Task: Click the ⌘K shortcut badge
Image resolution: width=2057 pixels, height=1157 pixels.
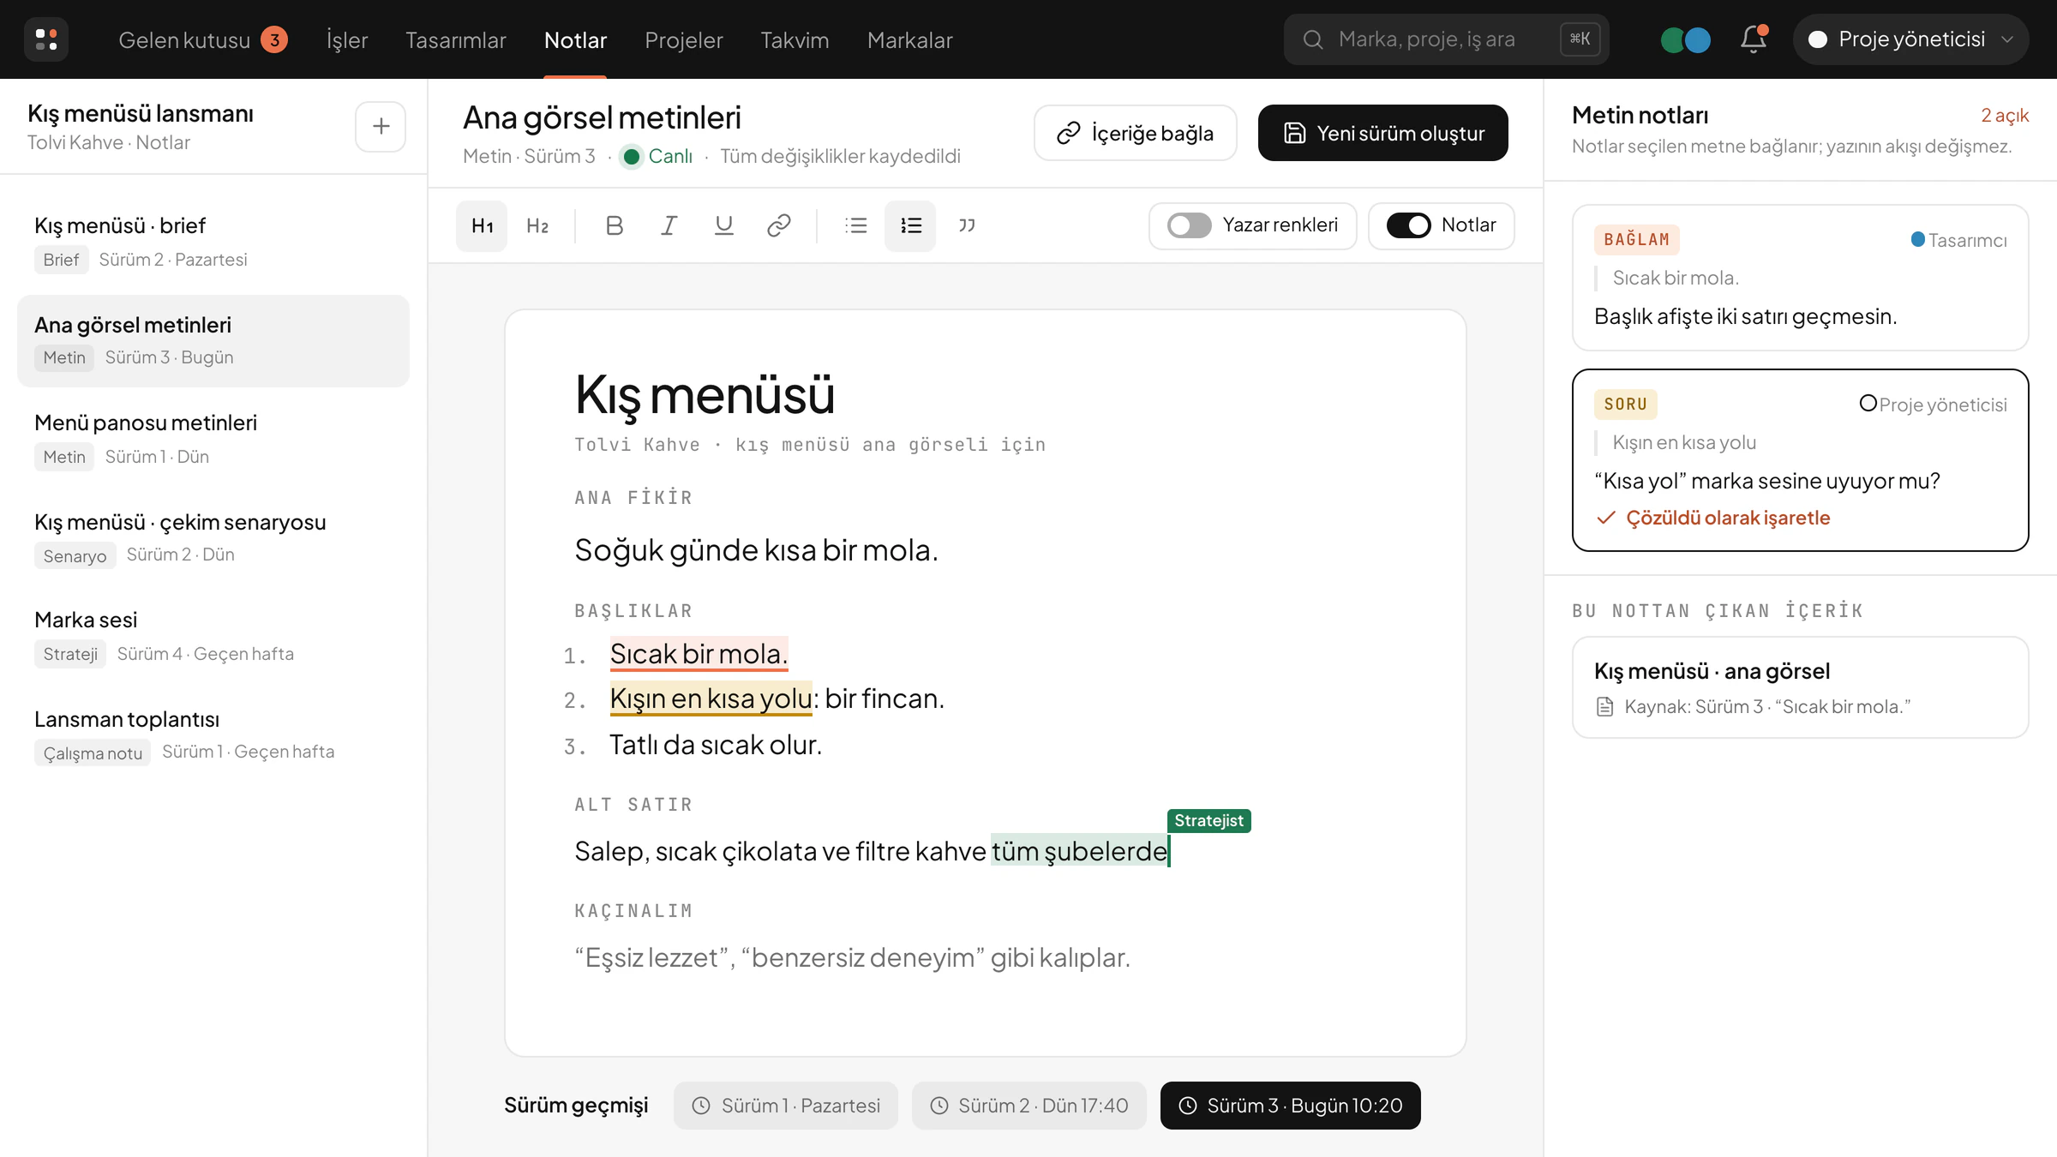Action: click(x=1580, y=39)
